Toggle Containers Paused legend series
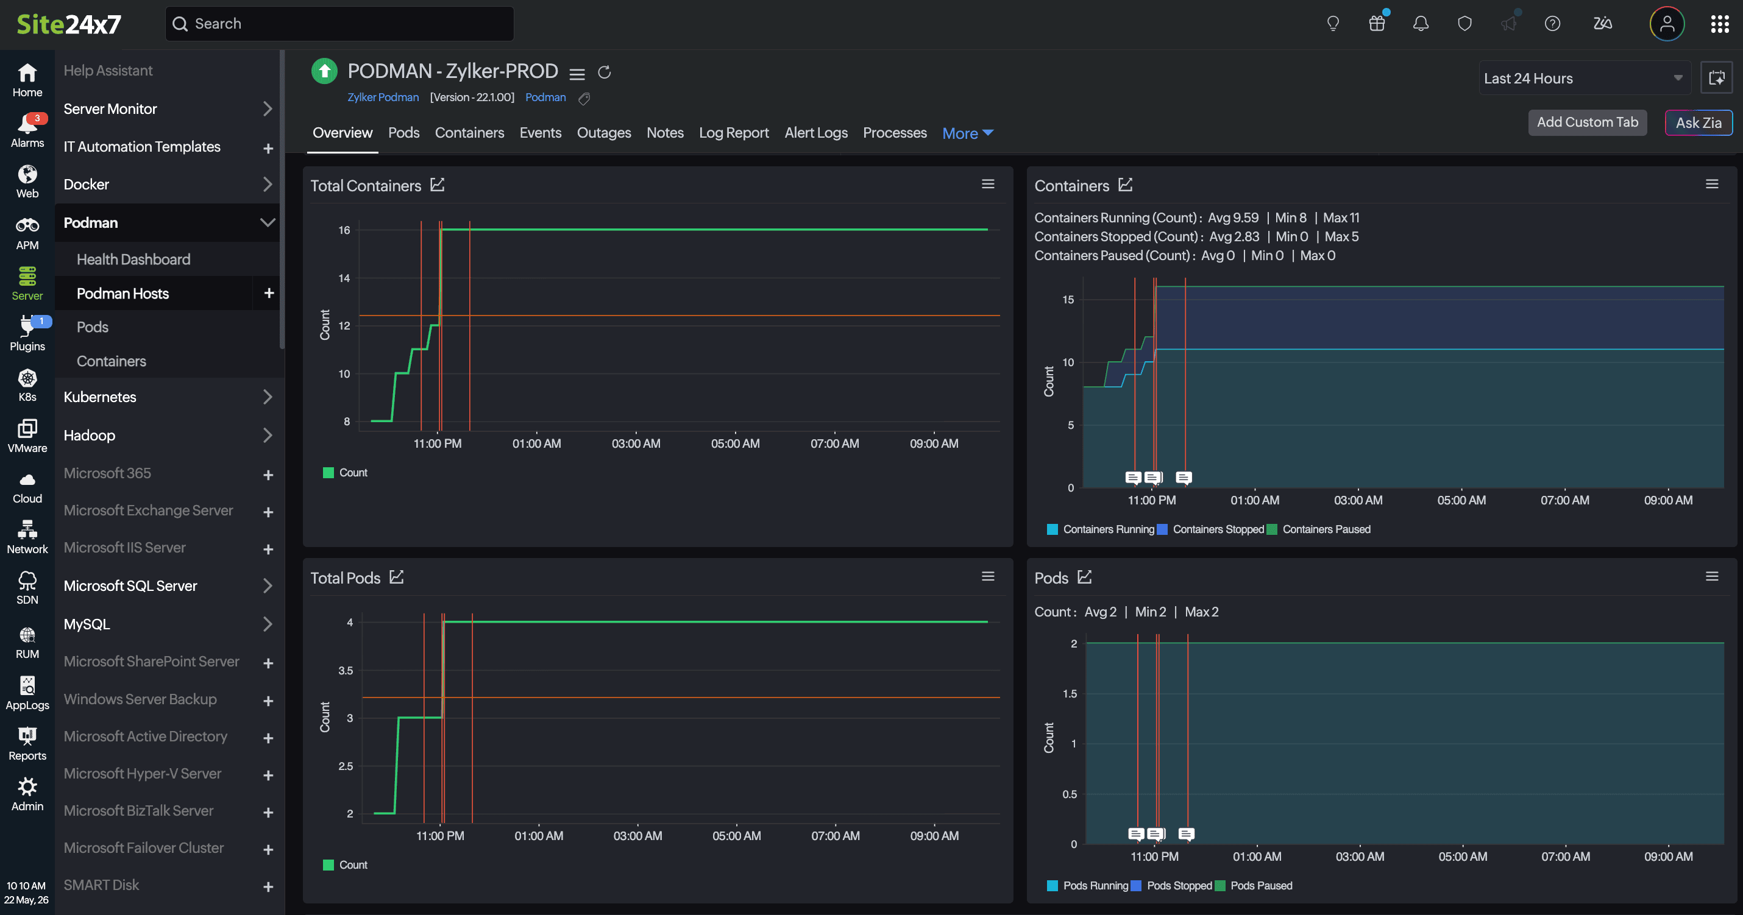This screenshot has width=1743, height=915. pyautogui.click(x=1319, y=529)
